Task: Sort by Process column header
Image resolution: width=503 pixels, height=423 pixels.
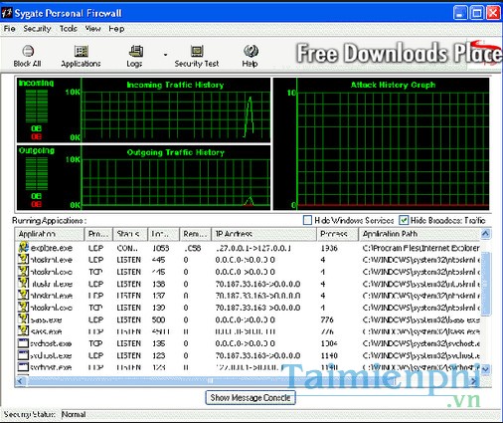Action: pos(338,234)
